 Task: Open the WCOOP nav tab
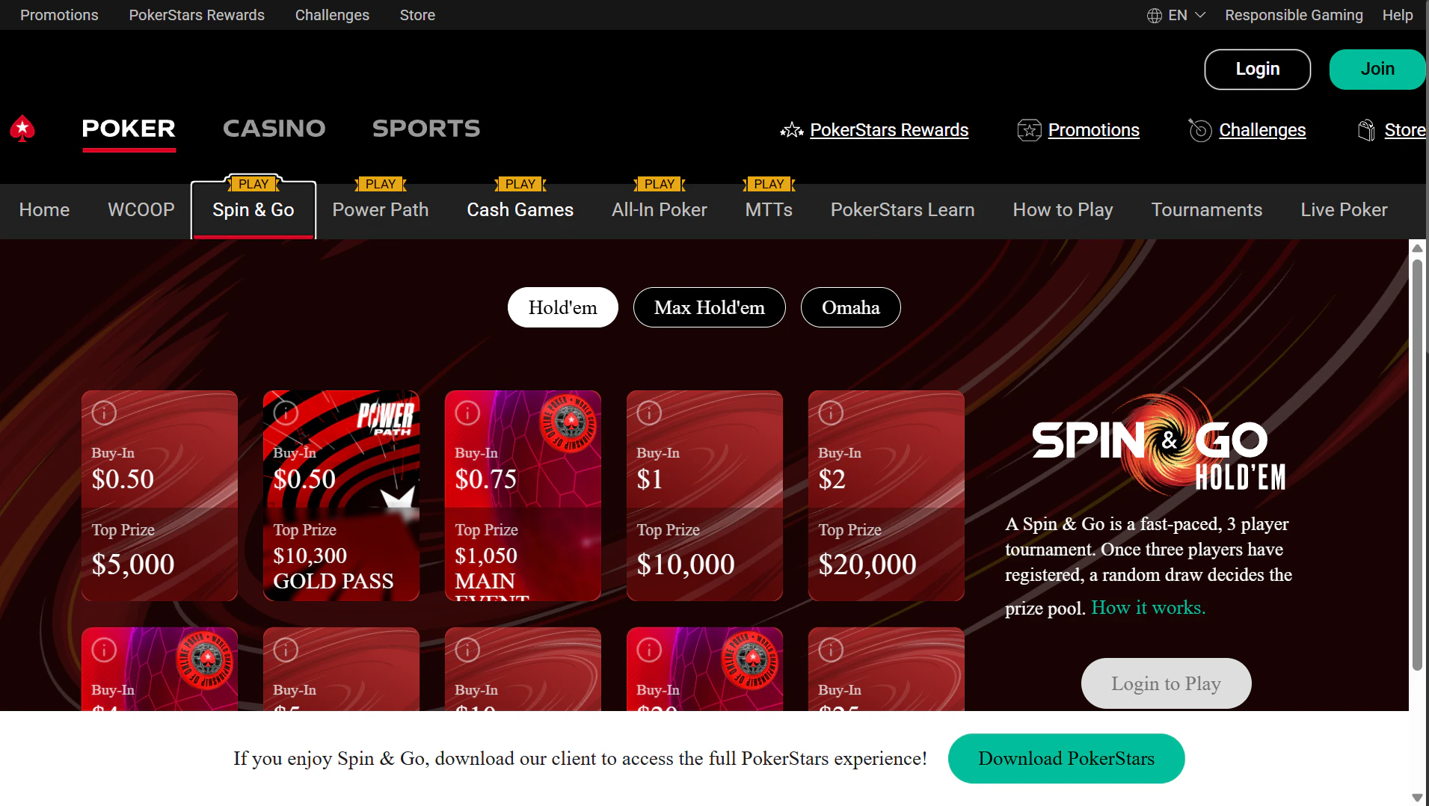point(141,210)
